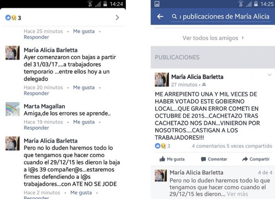This screenshot has height=199, width=275.
Task: Expand reactions list with the right chevron
Action: [x=117, y=18]
